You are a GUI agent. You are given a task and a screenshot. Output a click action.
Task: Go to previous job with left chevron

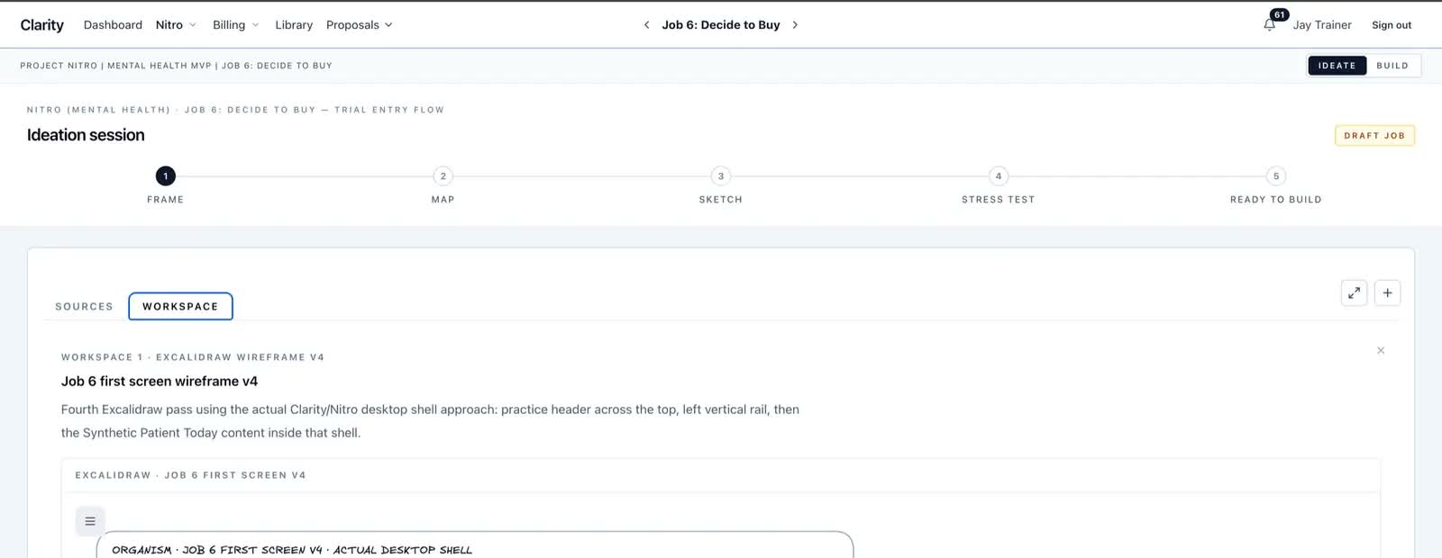tap(646, 25)
